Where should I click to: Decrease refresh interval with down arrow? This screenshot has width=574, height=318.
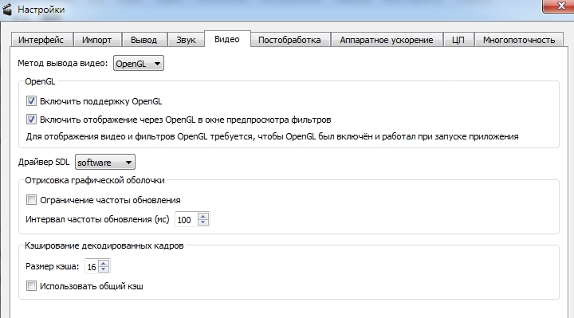coord(203,223)
